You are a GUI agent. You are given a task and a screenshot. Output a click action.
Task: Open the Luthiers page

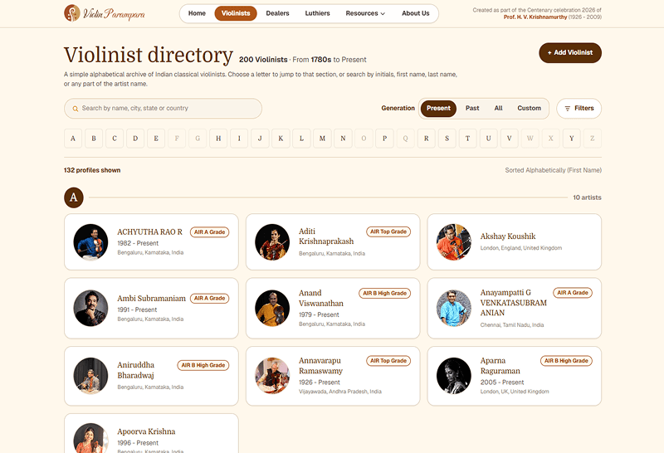click(317, 13)
